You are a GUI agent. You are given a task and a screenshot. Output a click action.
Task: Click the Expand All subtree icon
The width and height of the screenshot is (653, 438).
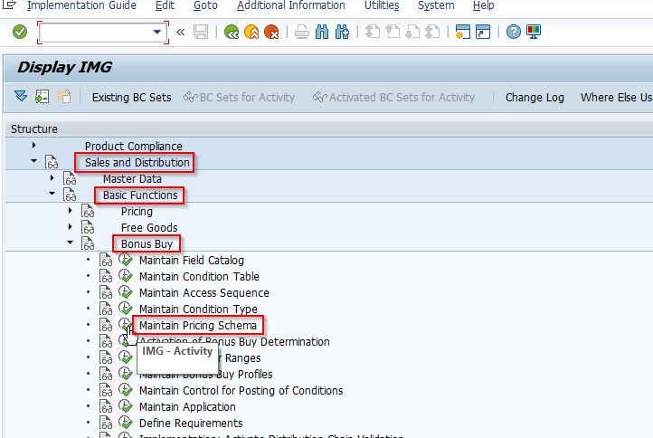[21, 97]
